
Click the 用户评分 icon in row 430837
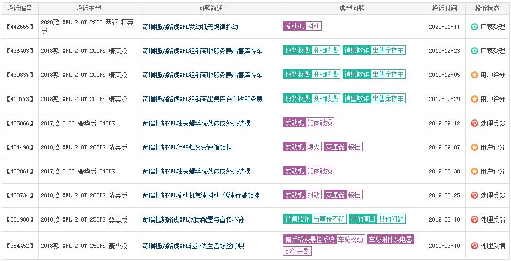[x=475, y=75]
